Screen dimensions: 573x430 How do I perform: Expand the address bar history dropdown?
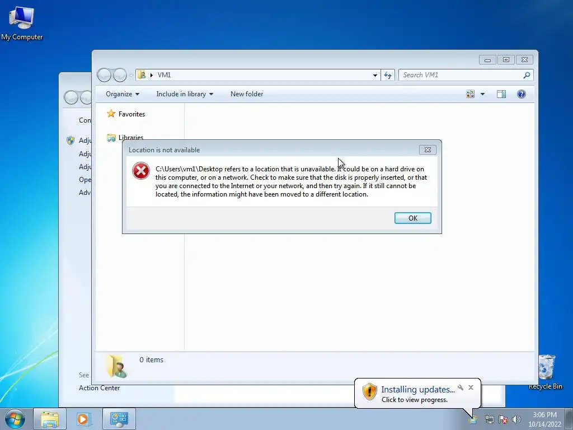[375, 75]
